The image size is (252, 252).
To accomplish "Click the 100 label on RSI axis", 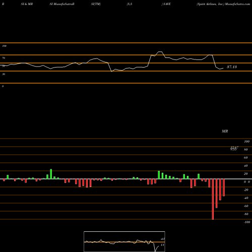I will pos(4,46).
